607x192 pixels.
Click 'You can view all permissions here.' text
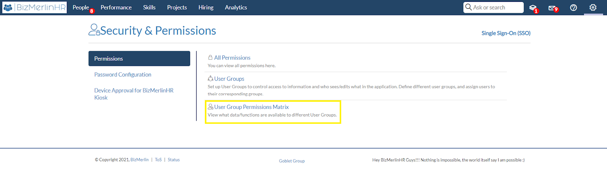pyautogui.click(x=242, y=66)
